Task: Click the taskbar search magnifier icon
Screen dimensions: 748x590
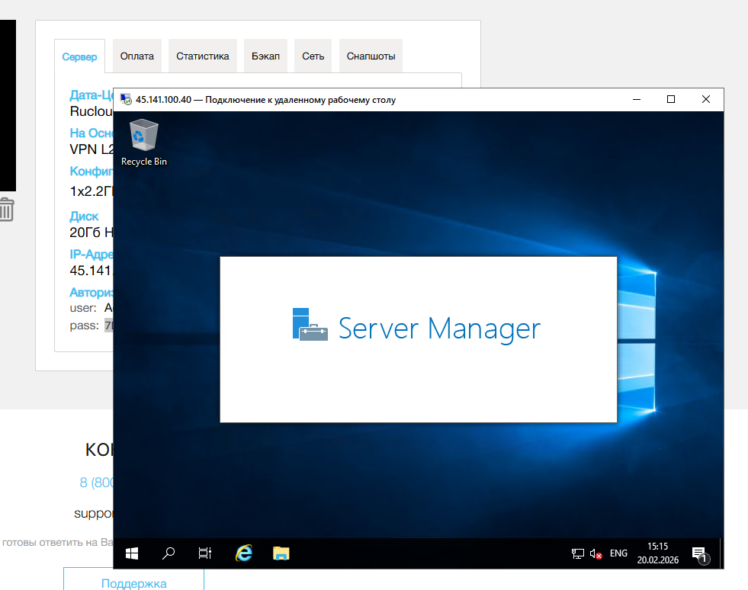Action: coord(169,553)
